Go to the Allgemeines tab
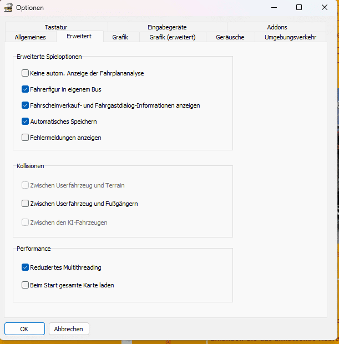339x344 pixels. point(30,37)
